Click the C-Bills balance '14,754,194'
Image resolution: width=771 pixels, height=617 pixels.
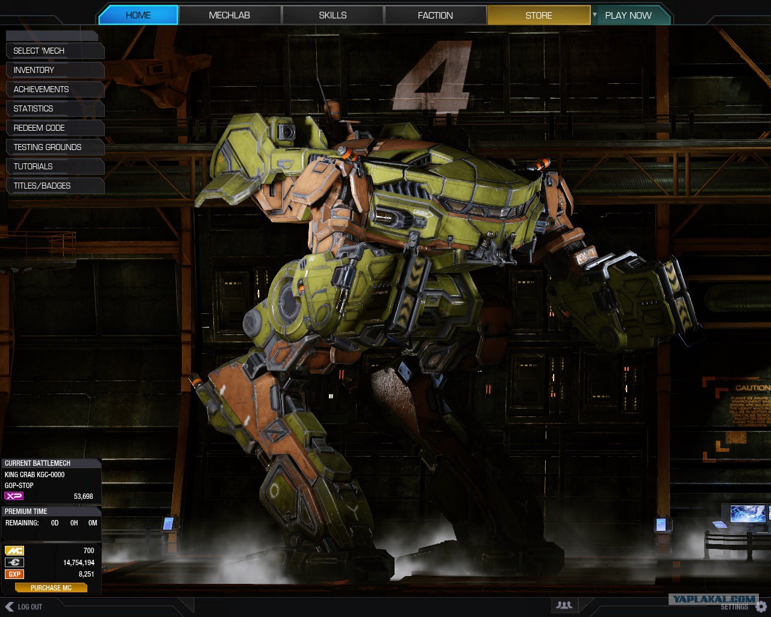(x=79, y=563)
